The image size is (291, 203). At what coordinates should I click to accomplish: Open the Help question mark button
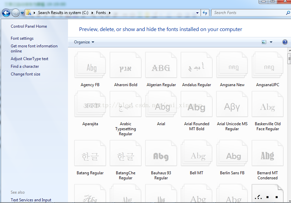pyautogui.click(x=285, y=42)
